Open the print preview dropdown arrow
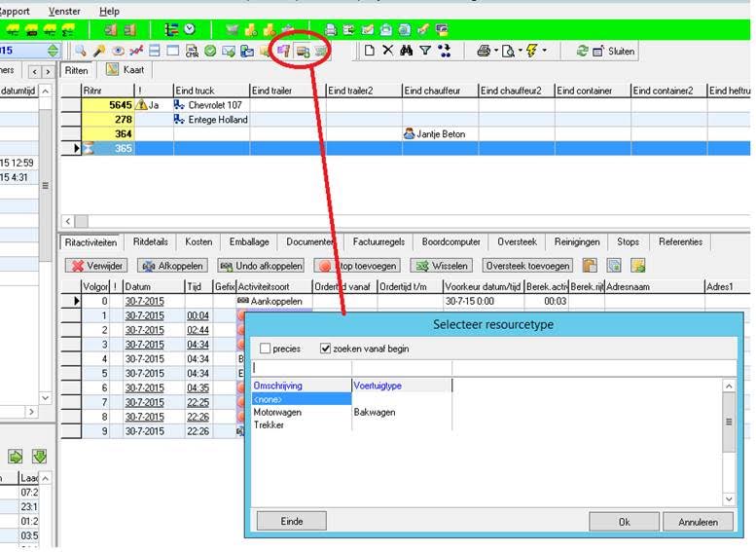The image size is (756, 552). 520,51
